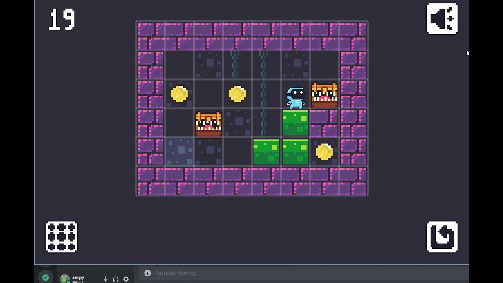Click the pink brick block right of green block

coord(324,123)
